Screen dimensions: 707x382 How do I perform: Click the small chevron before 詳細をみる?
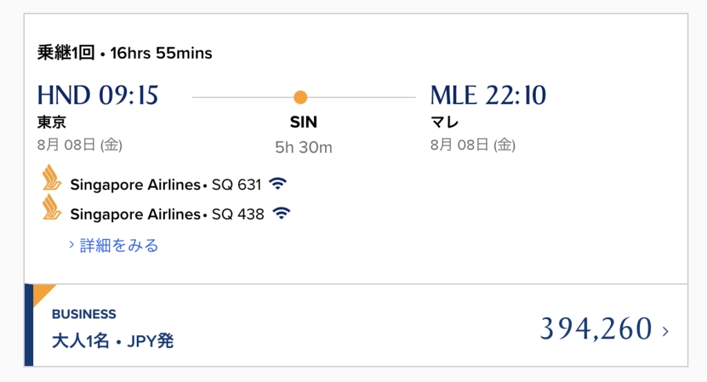(71, 245)
